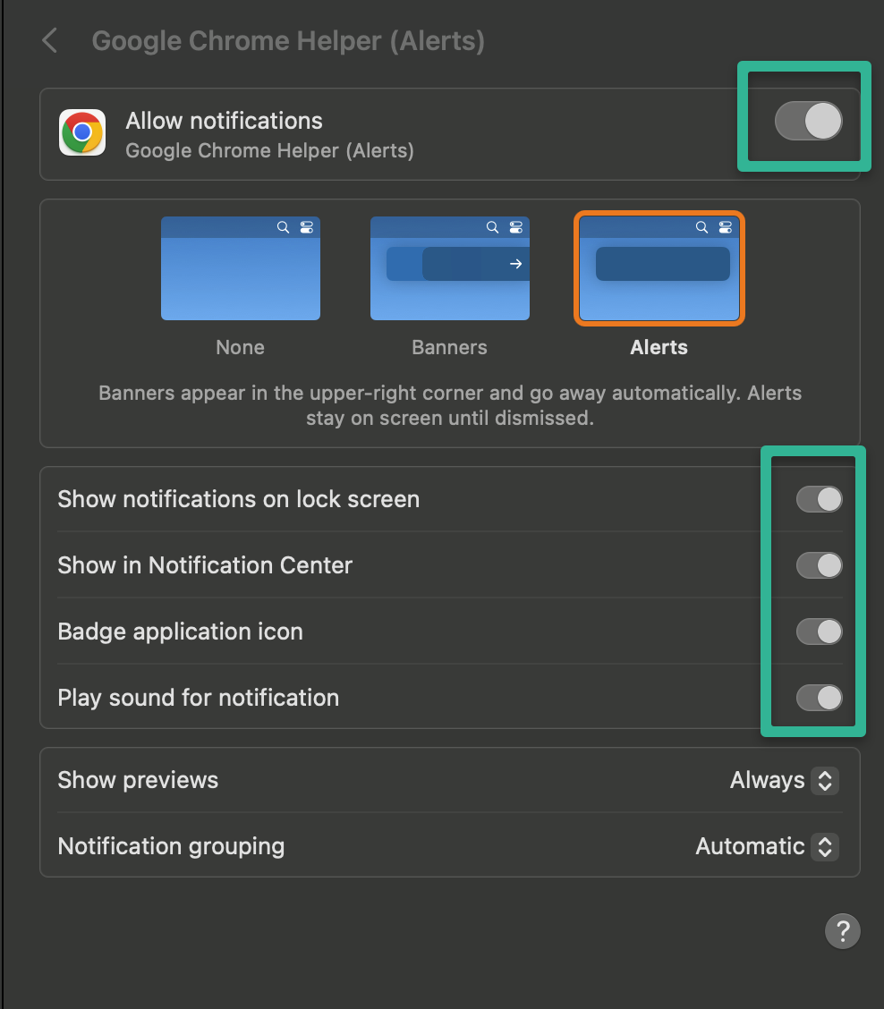This screenshot has height=1009, width=884.
Task: Toggle Show notifications on lock screen
Action: pos(819,499)
